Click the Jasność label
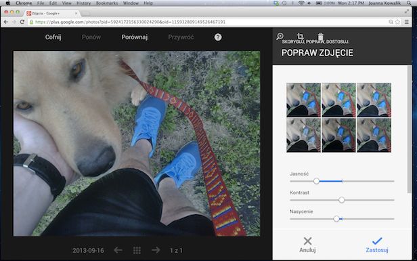Viewport: 417px width, 261px height. tap(299, 174)
